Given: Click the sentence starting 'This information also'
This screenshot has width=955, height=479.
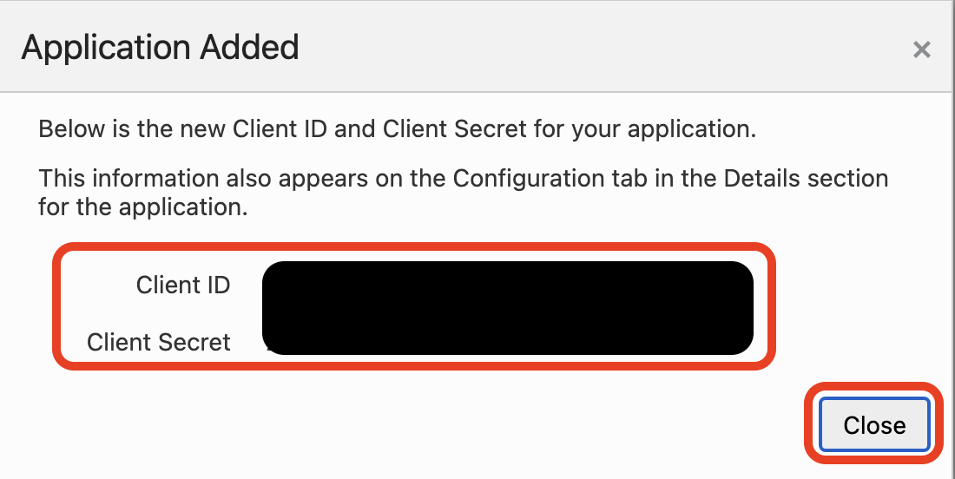Looking at the screenshot, I should 463,179.
